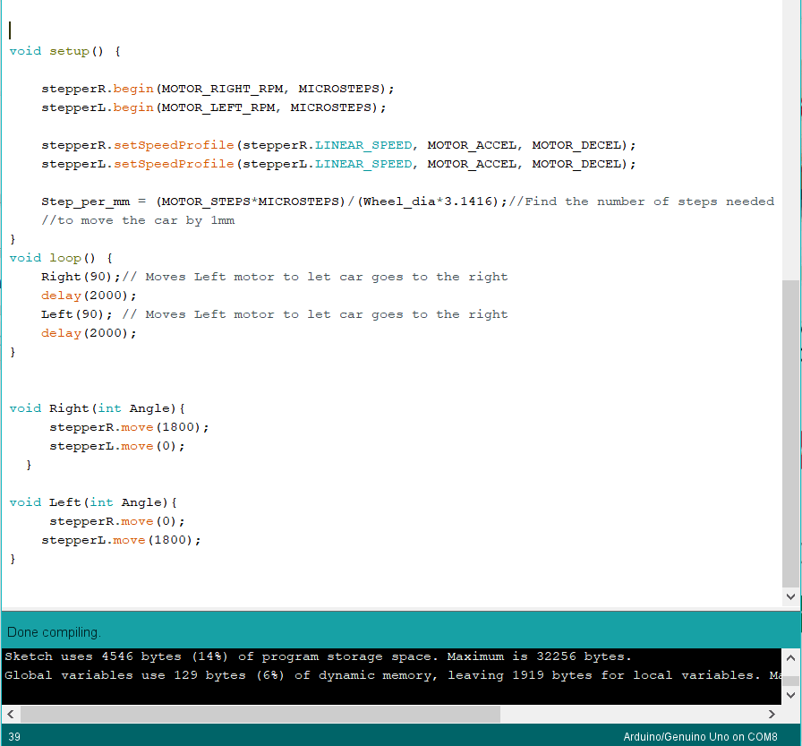This screenshot has height=746, width=802.
Task: Click the editor scrollbar down arrow
Action: click(790, 596)
